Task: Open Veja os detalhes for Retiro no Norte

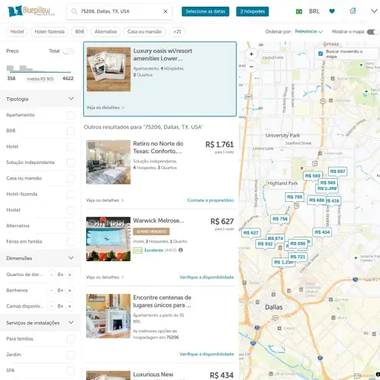Action: (x=105, y=200)
